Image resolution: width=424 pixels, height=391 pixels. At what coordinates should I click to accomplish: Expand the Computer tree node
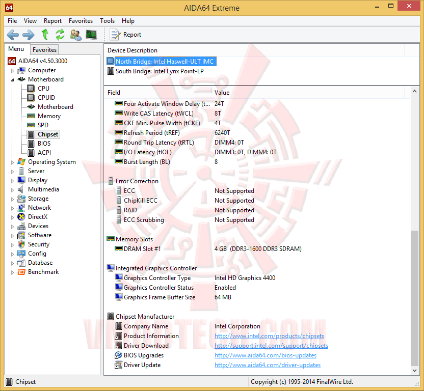click(x=12, y=71)
